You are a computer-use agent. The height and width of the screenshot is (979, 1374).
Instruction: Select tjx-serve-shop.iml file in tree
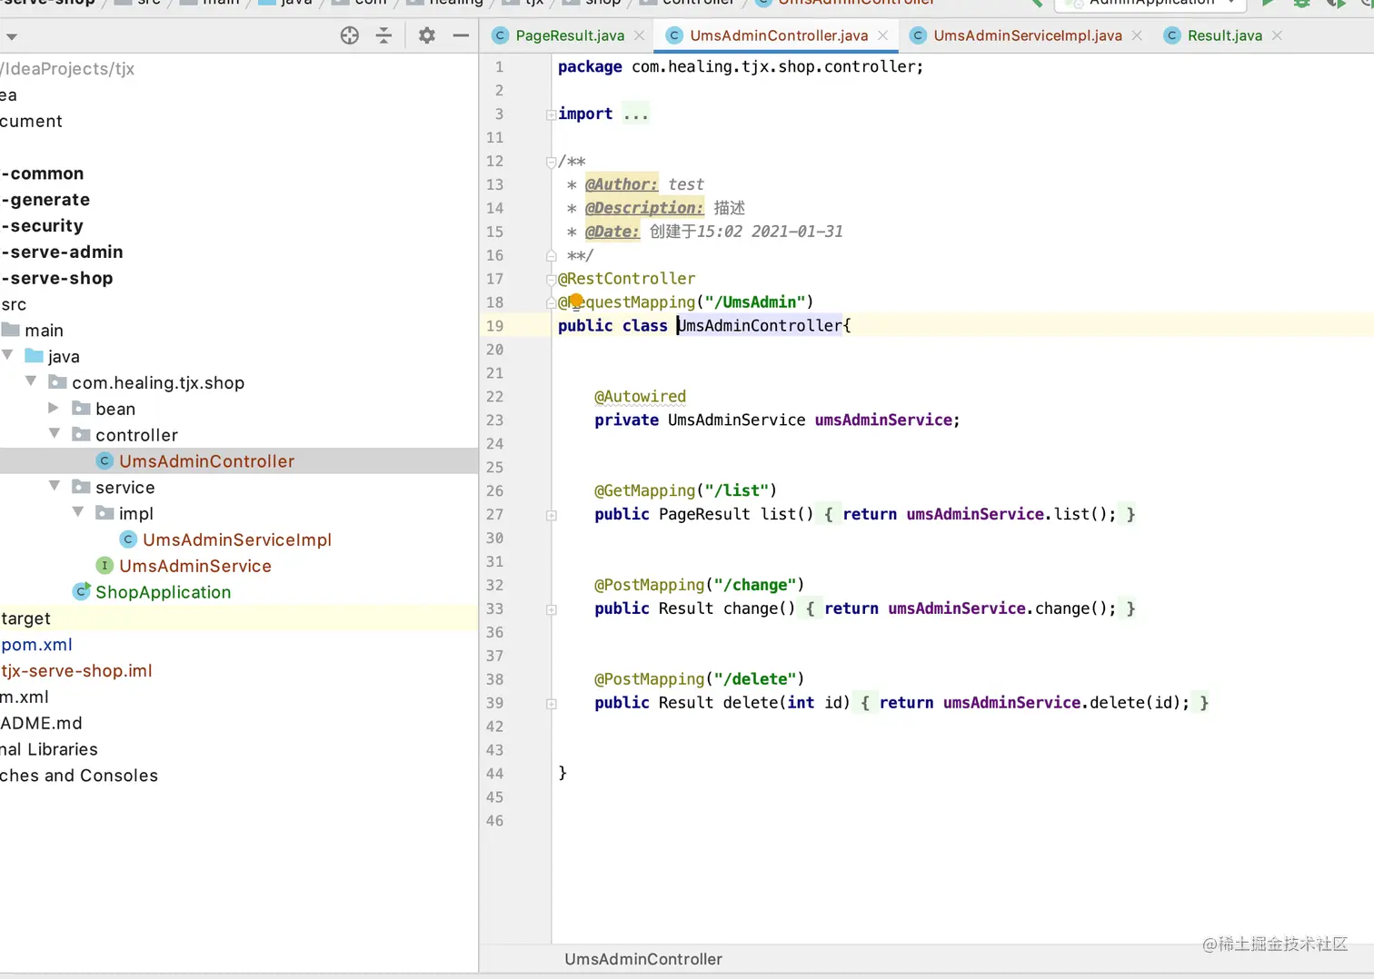click(x=77, y=671)
